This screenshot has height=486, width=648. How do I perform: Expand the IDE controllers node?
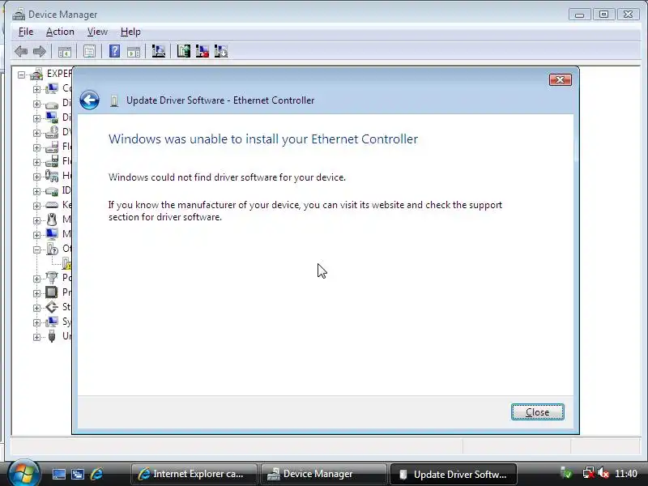tap(36, 191)
